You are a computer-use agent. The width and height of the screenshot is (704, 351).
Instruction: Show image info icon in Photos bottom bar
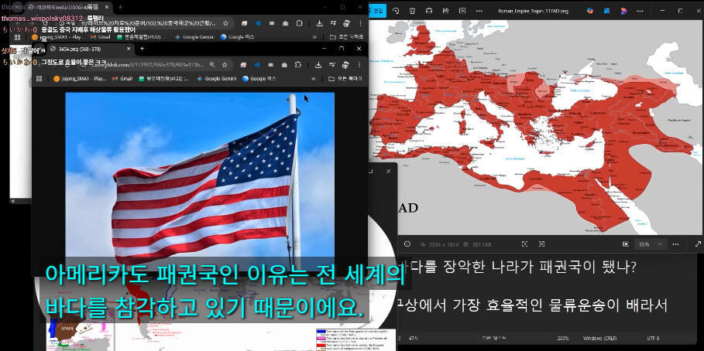pos(407,244)
